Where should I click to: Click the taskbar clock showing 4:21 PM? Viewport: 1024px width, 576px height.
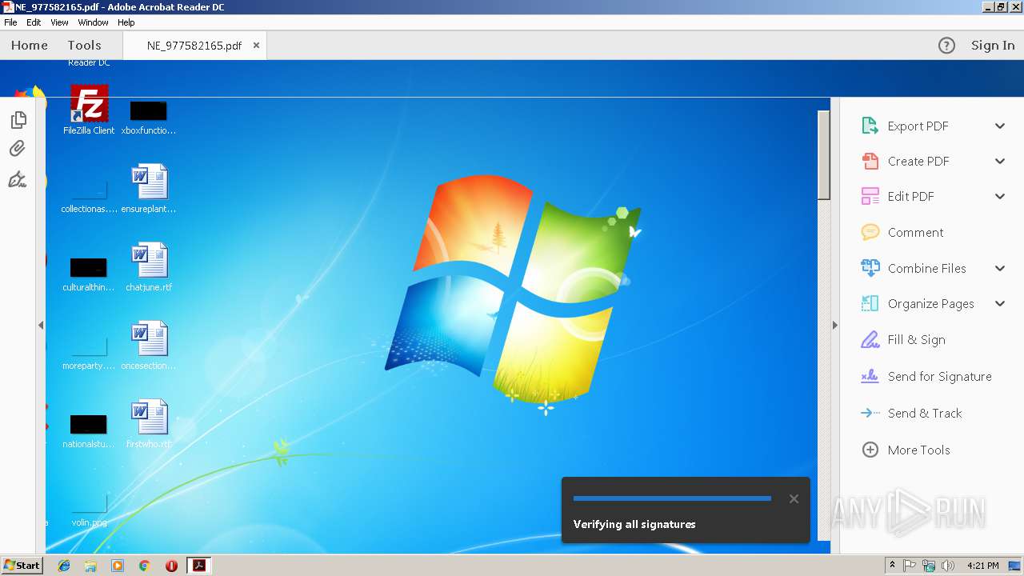click(982, 566)
